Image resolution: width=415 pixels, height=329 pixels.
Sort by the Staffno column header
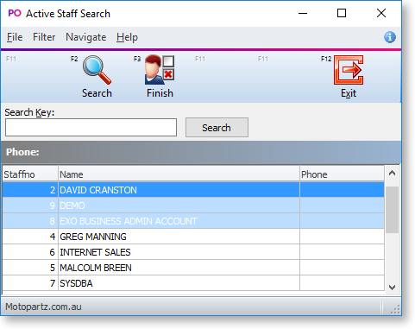pos(30,174)
